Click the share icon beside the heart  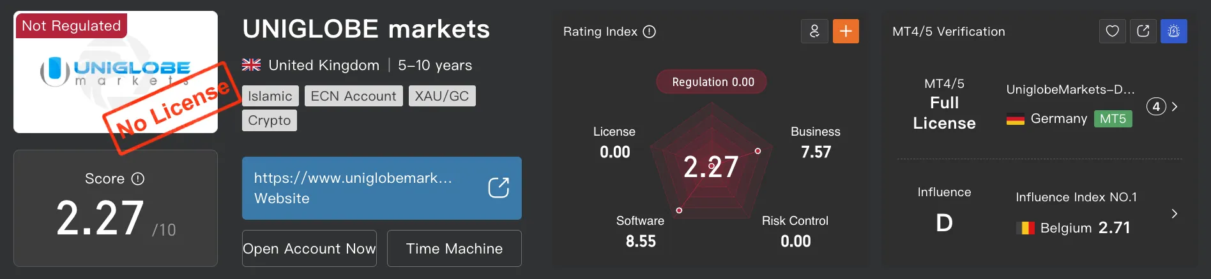pyautogui.click(x=1143, y=31)
